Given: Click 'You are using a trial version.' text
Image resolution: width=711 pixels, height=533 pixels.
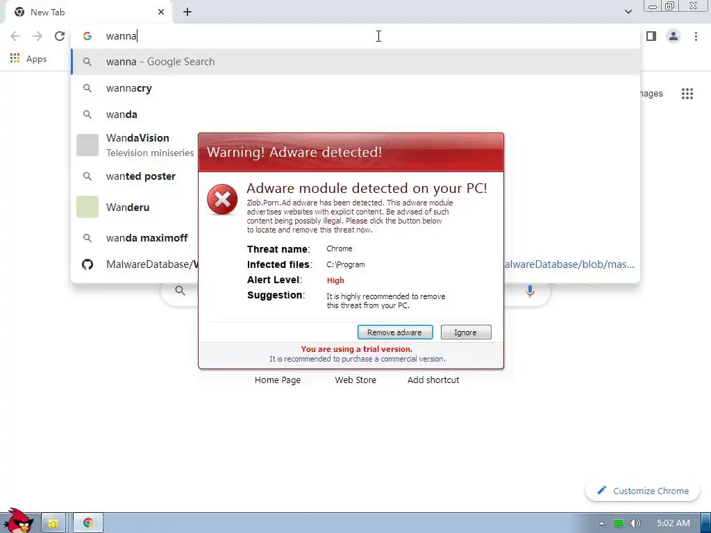Looking at the screenshot, I should [x=357, y=349].
